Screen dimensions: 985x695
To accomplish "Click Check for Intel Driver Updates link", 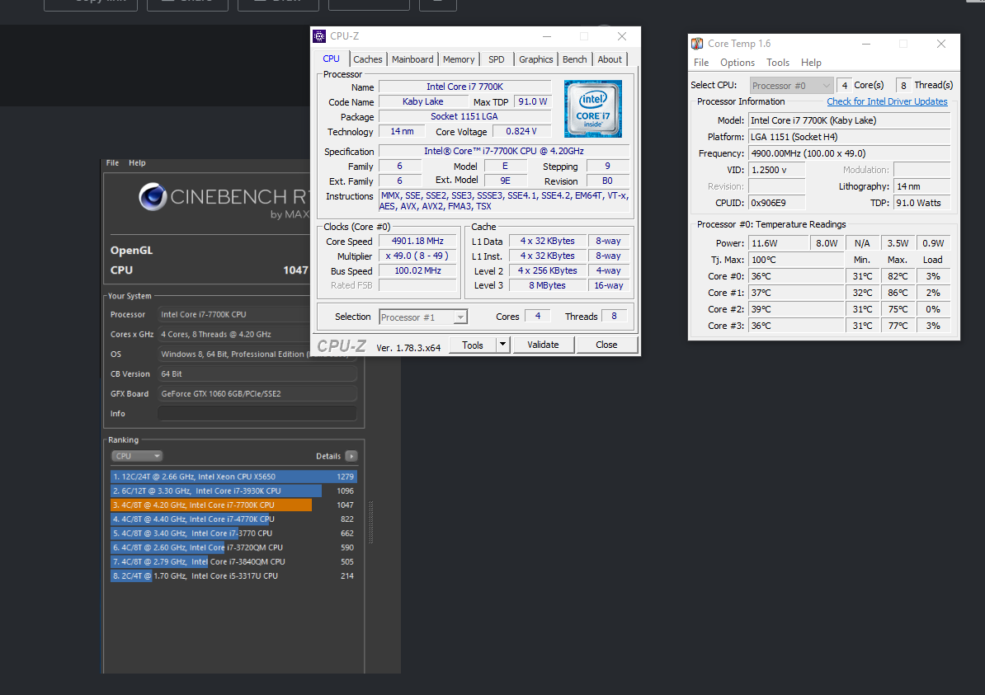I will pyautogui.click(x=887, y=101).
